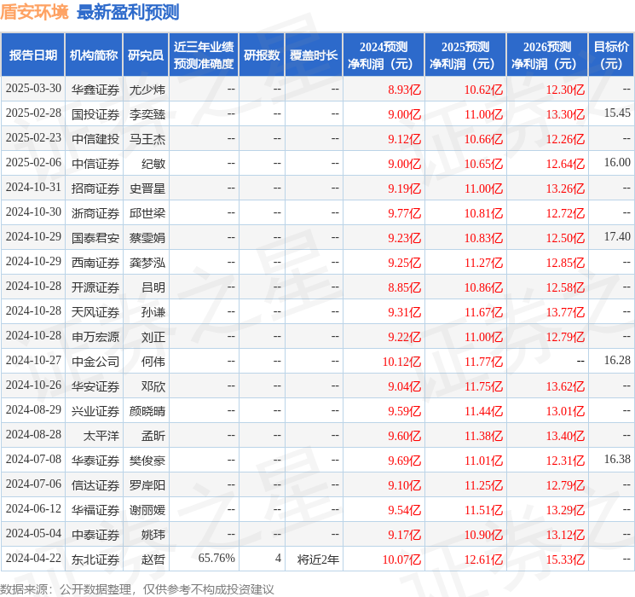Click analyst name 赵哲

click(x=153, y=559)
